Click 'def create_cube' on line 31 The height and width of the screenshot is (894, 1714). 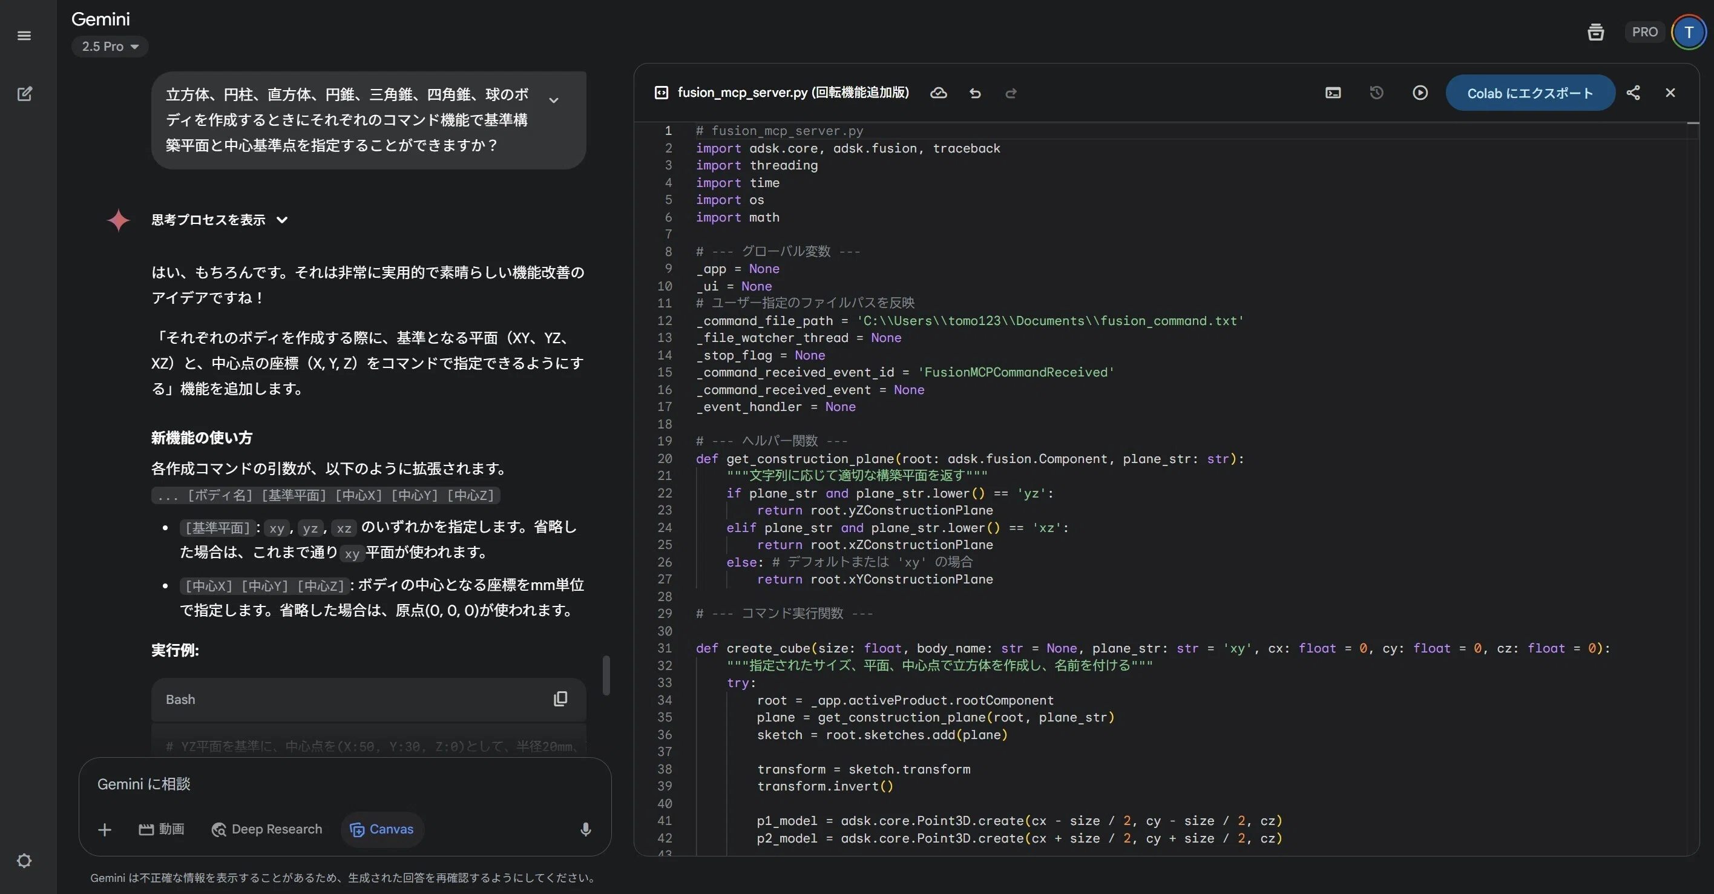pos(753,648)
